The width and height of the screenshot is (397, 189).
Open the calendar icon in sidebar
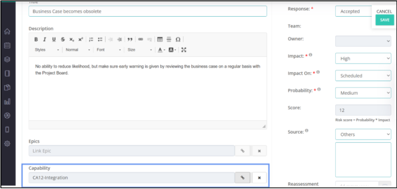7,45
